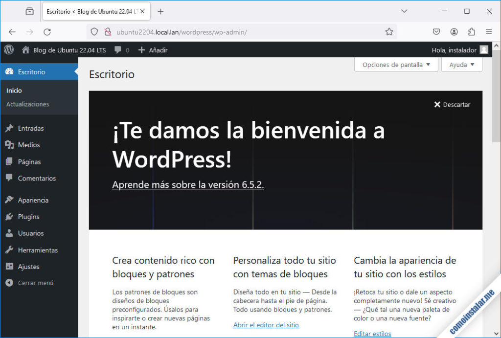This screenshot has height=338, width=501.
Task: Click the Abrir el editor del sitio link
Action: tap(266, 325)
